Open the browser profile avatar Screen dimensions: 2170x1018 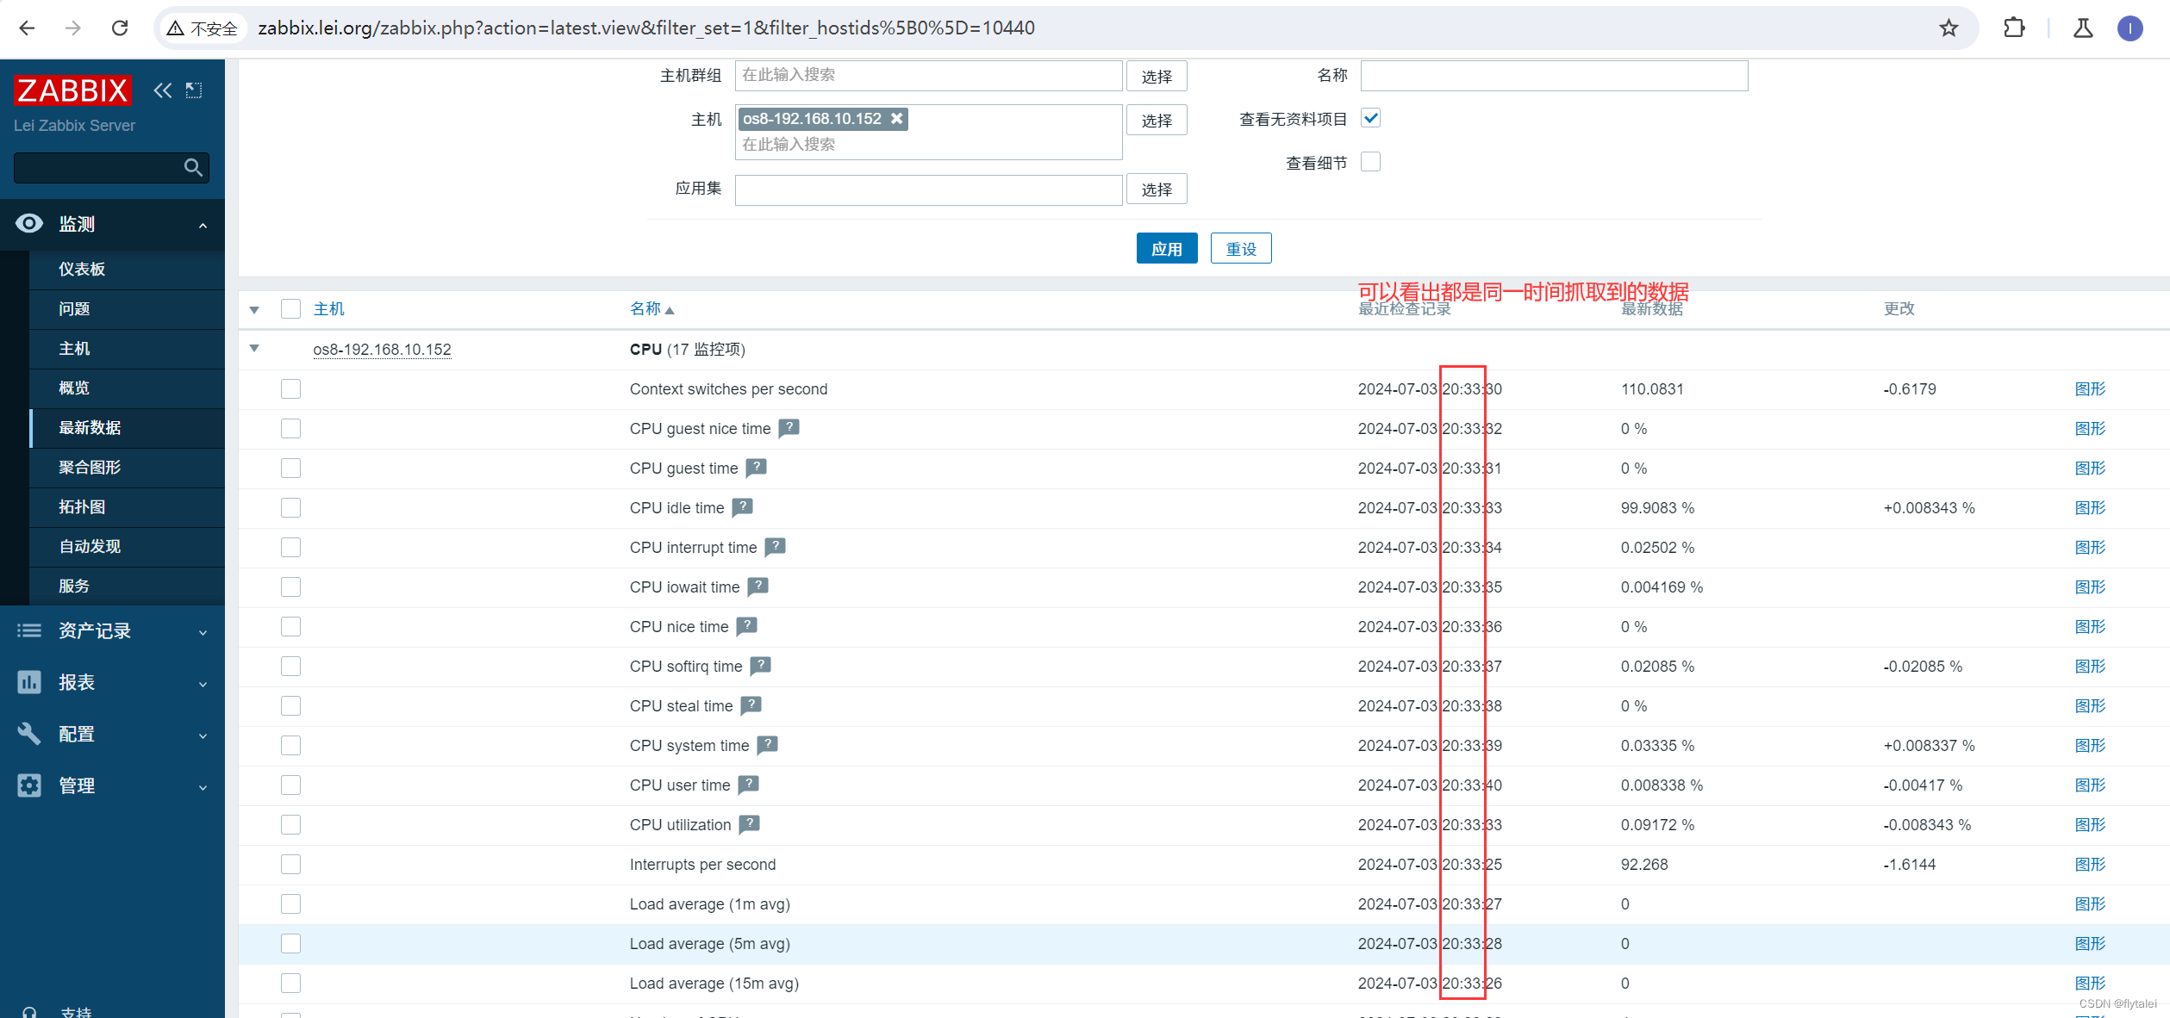2129,28
